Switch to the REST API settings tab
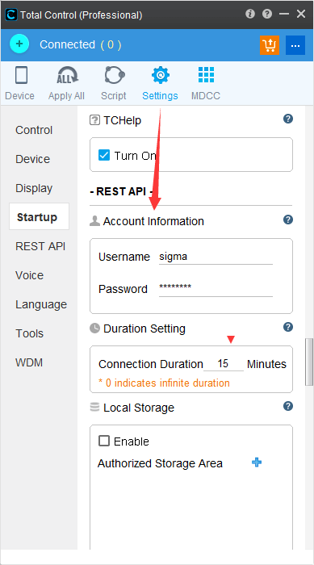314x565 pixels. click(40, 246)
